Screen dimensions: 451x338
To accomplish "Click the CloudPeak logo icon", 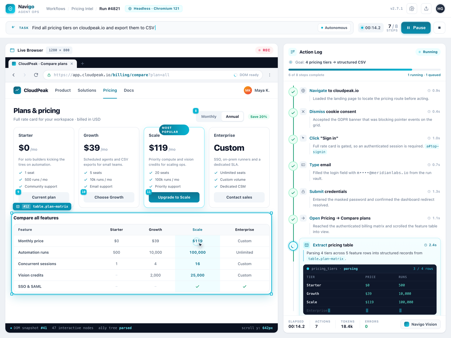I will click(17, 90).
